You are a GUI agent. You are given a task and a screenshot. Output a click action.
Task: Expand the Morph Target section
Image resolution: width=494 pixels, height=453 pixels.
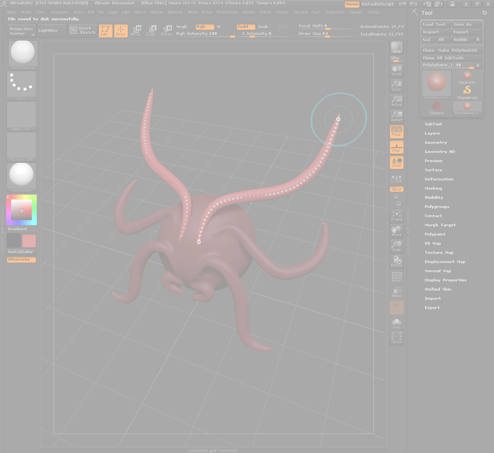pyautogui.click(x=440, y=225)
